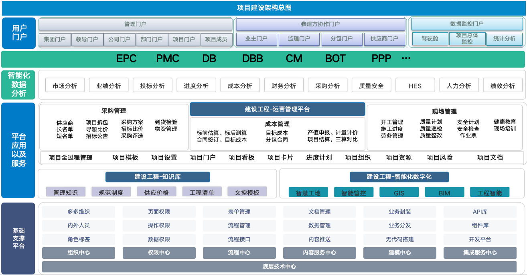The height and width of the screenshot is (276, 527).
Task: Open the 驾驶舱 box
Action: [x=430, y=39]
